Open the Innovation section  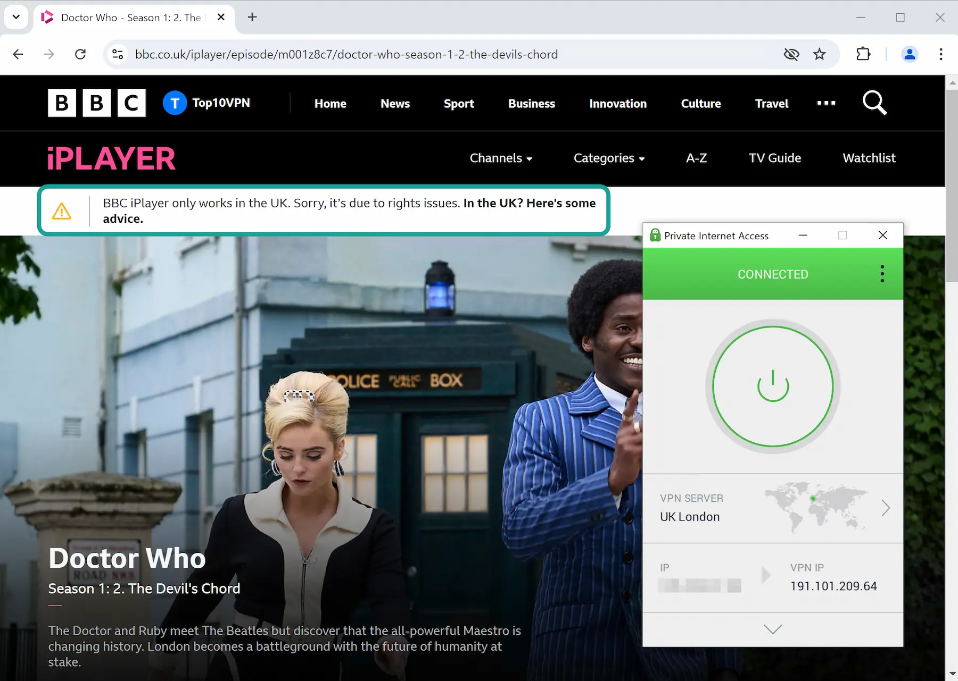[618, 104]
